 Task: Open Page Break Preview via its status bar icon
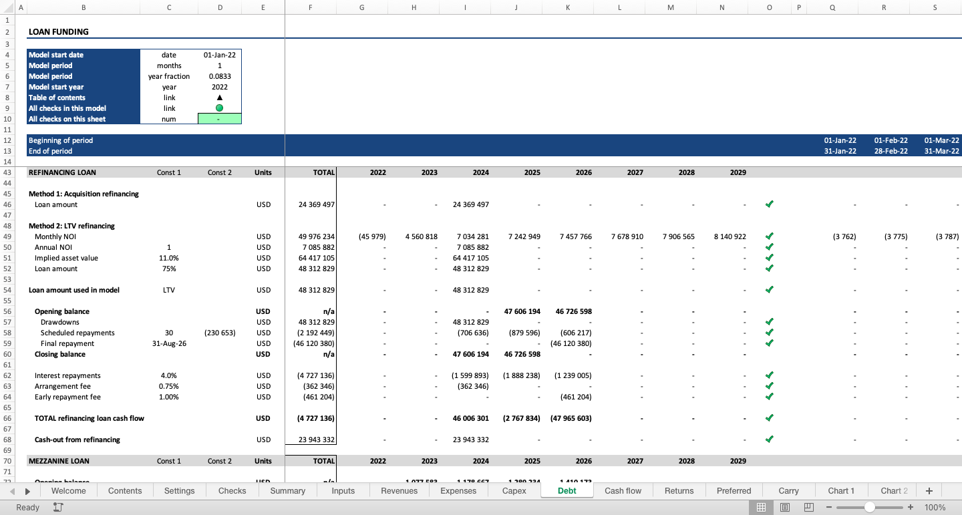808,508
